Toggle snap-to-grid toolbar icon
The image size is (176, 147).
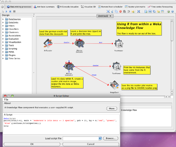click(139, 11)
